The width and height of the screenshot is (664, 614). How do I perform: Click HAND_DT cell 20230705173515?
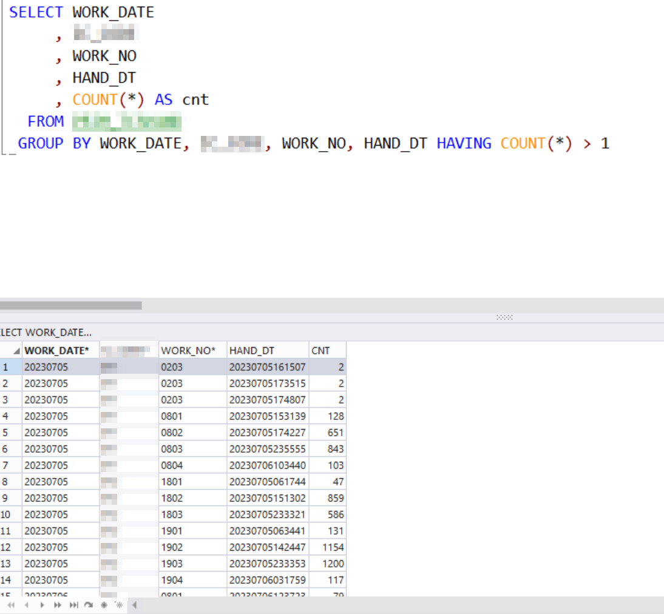pos(268,383)
